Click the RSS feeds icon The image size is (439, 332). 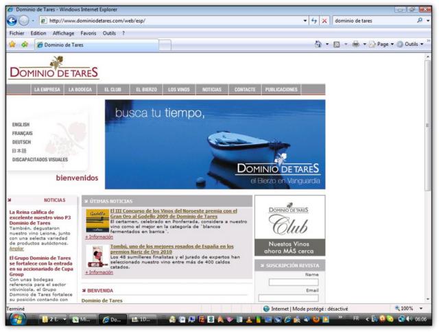click(x=337, y=44)
